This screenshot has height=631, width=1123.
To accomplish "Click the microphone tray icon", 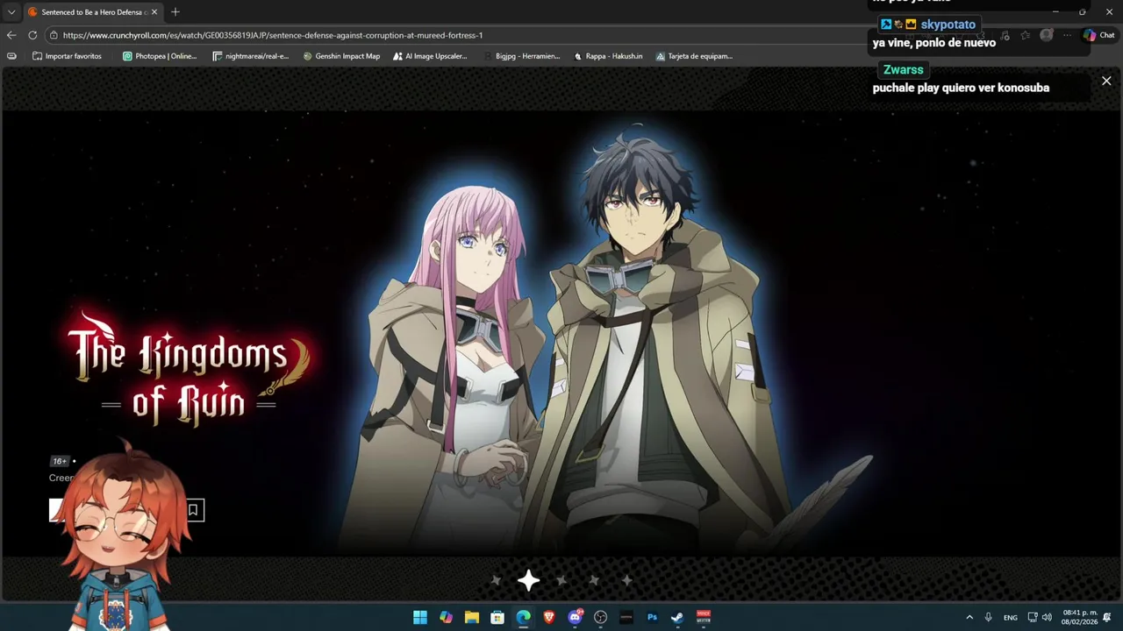I will pyautogui.click(x=988, y=617).
